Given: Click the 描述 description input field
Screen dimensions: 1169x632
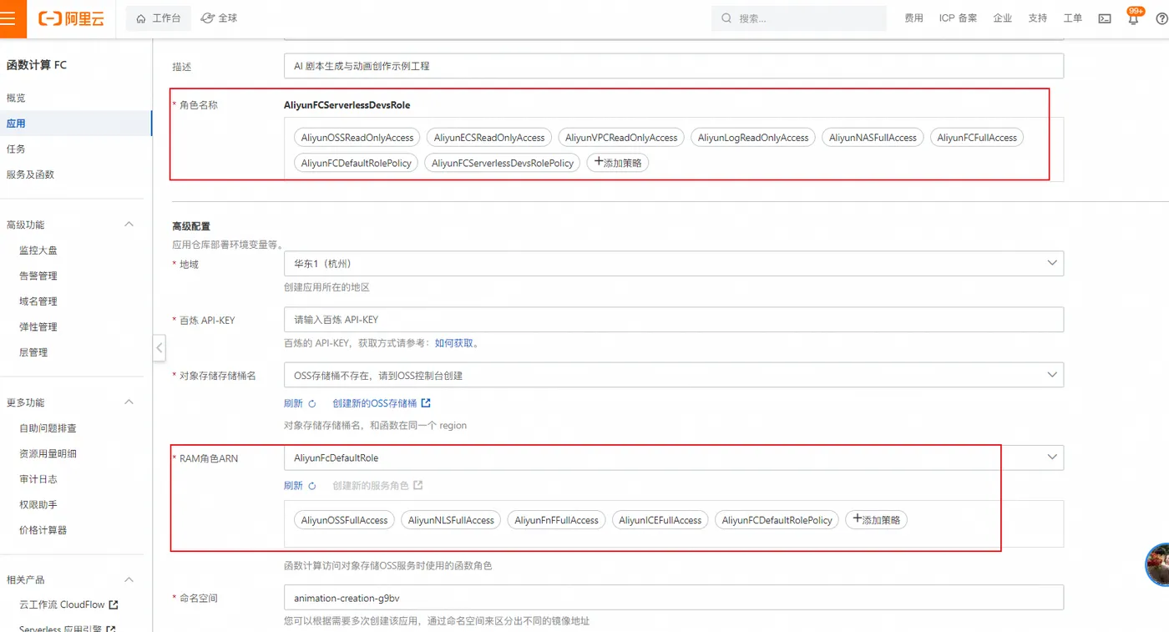Looking at the screenshot, I should (x=674, y=66).
